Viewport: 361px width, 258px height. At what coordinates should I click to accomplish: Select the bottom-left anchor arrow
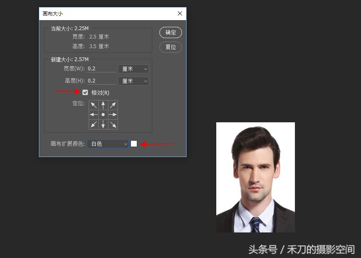point(93,124)
